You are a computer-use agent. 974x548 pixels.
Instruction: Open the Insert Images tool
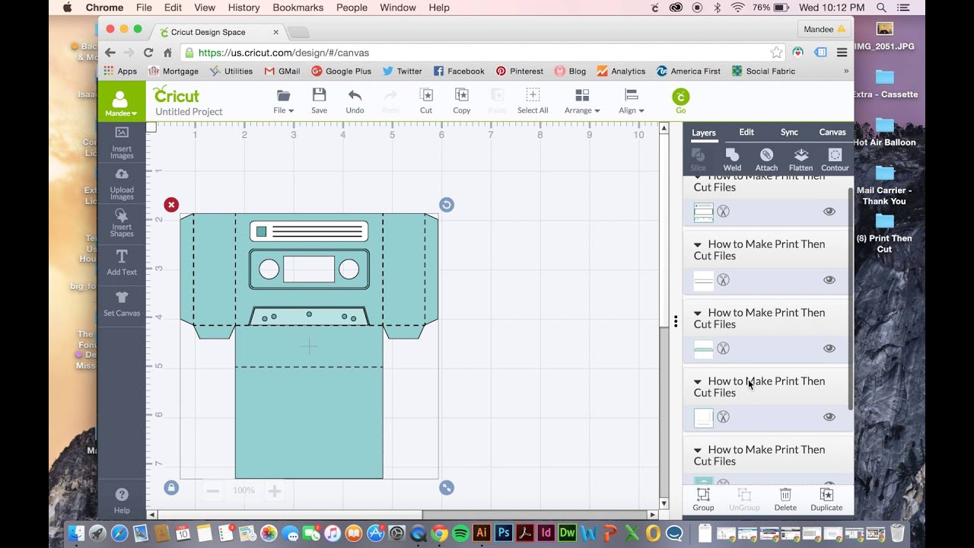[x=122, y=142]
